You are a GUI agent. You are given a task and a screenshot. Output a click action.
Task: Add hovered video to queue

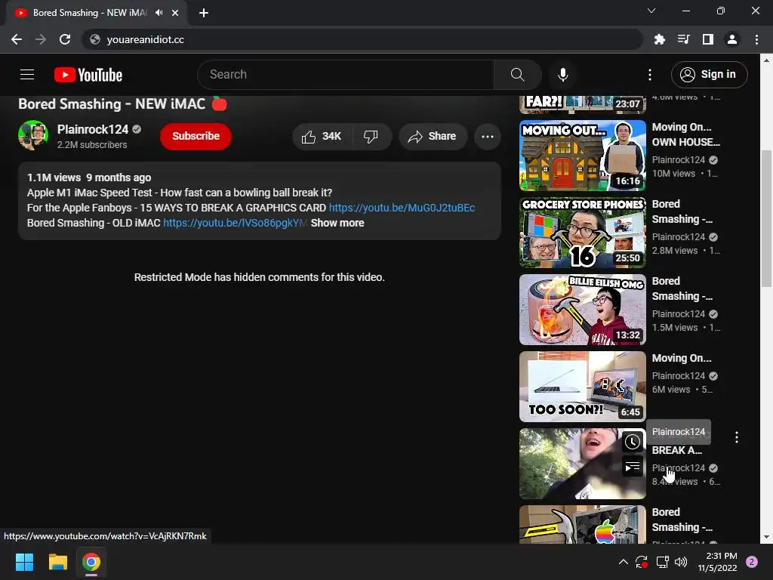coord(633,466)
